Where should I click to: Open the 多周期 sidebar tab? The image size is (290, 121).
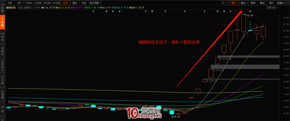click(3, 94)
